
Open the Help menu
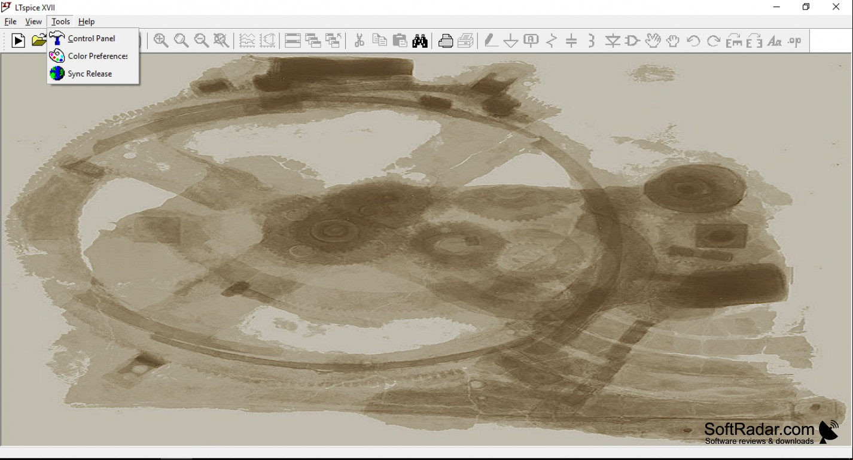87,22
